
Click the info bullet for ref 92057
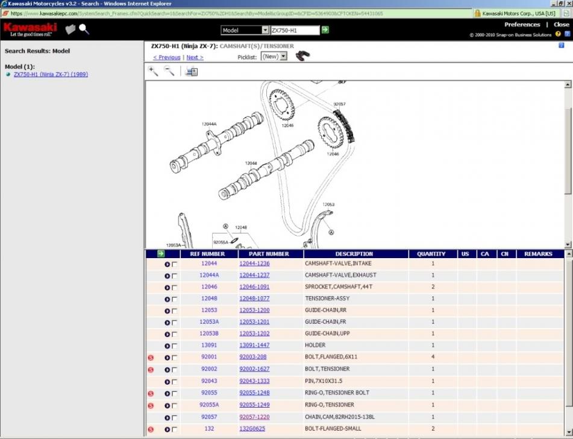click(x=167, y=418)
